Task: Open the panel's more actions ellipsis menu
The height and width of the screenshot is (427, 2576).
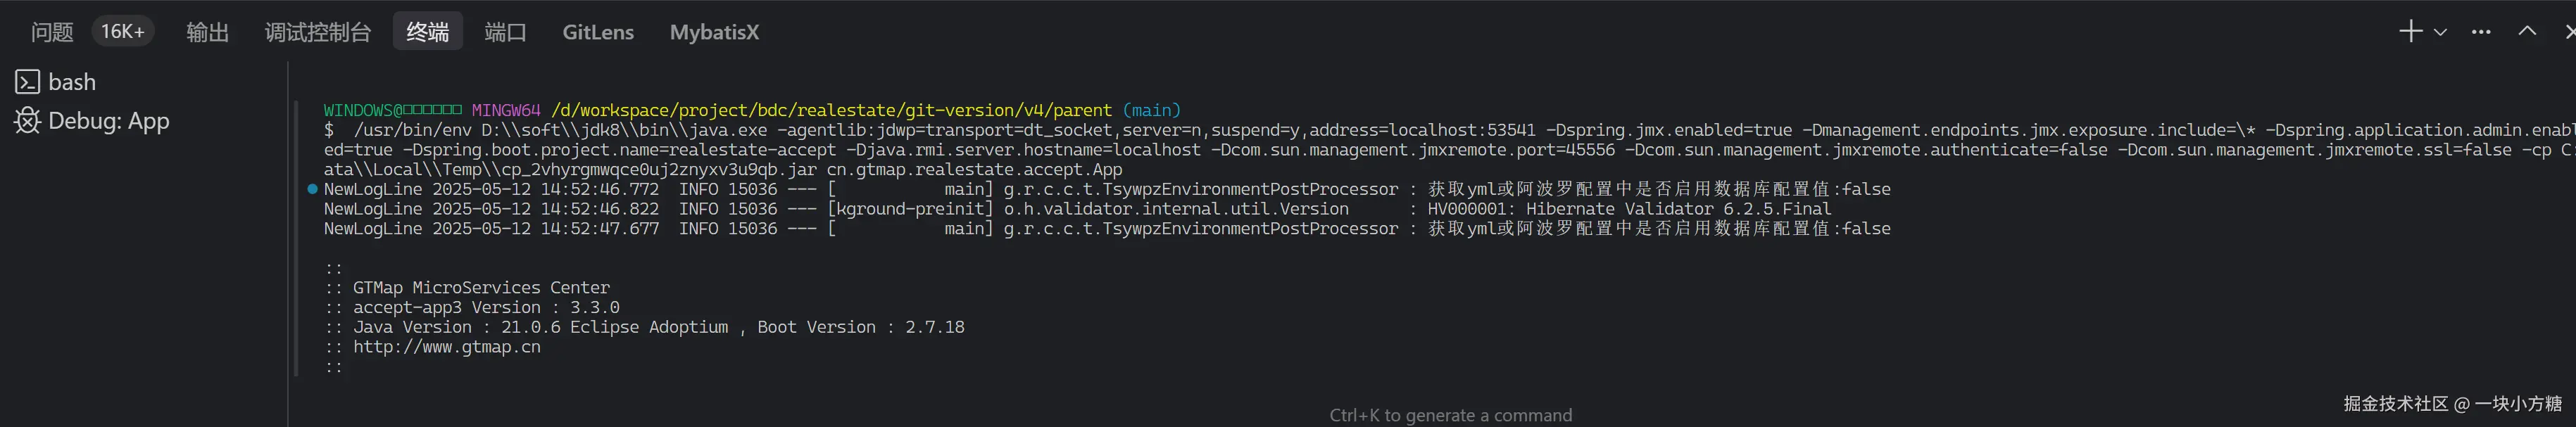Action: [x=2481, y=32]
